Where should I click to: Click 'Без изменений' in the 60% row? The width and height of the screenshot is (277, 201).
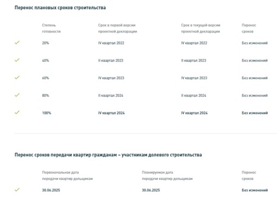coord(255,78)
